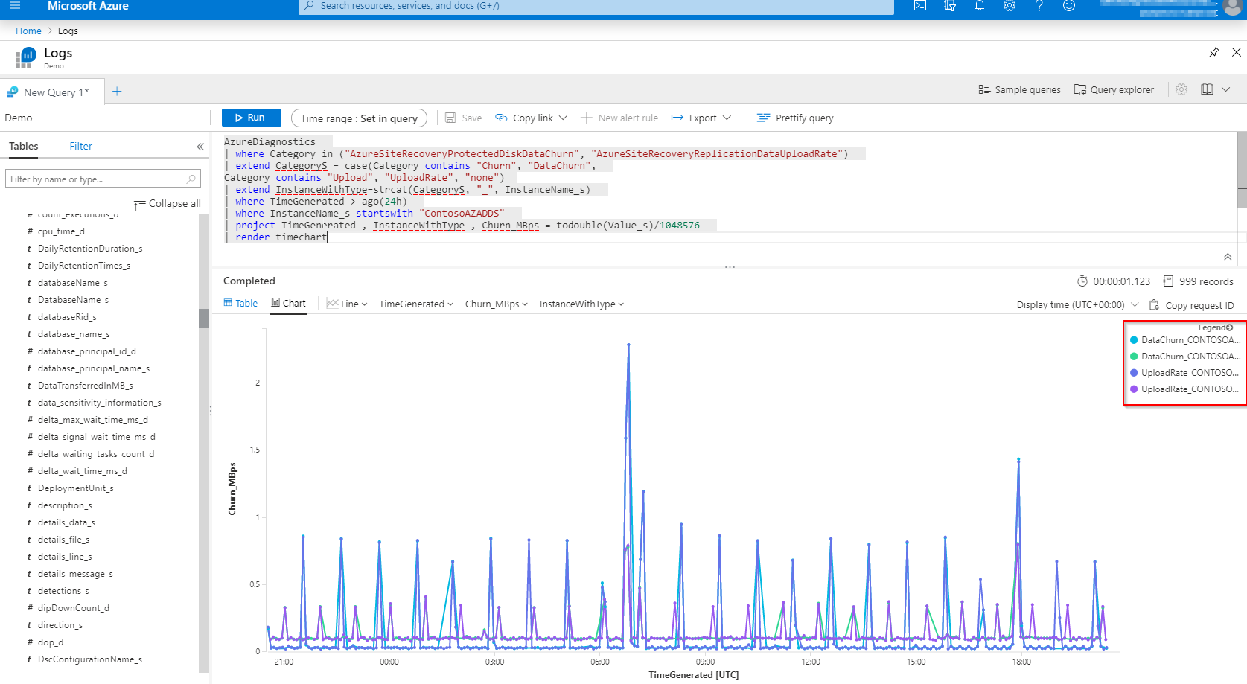Switch results to Table view
Viewport: 1247px width, 684px height.
(x=240, y=304)
